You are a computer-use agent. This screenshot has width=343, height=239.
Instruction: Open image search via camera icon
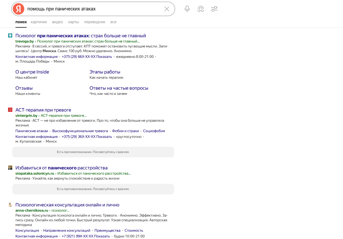[x=201, y=9]
